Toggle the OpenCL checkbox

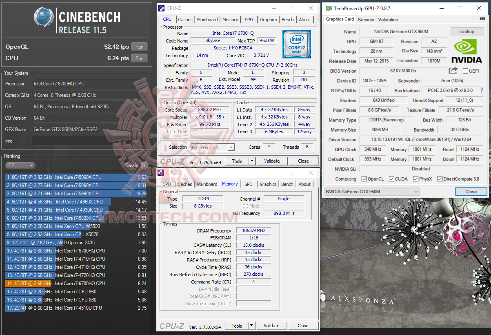click(x=364, y=179)
